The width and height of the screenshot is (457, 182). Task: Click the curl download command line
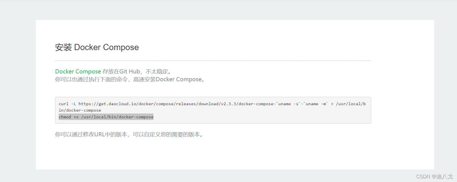[212, 104]
